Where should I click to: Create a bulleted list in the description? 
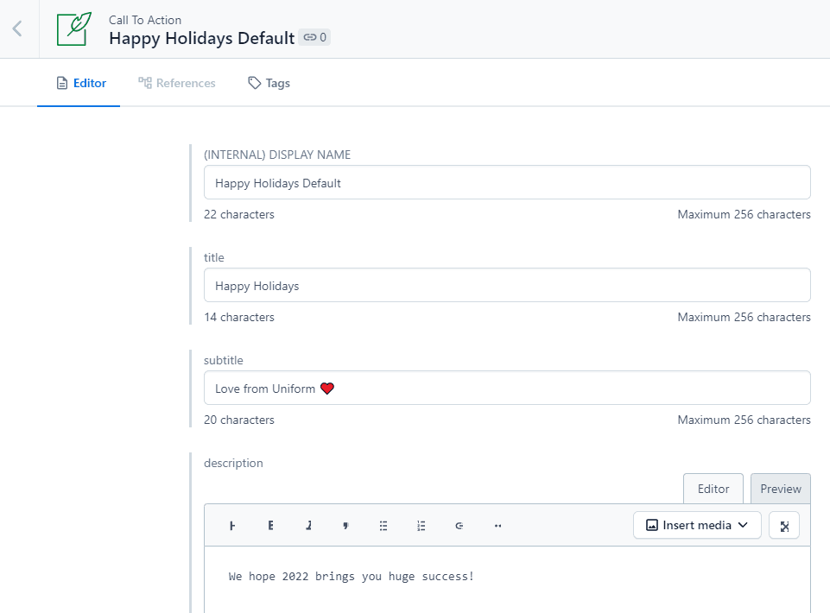coord(383,525)
